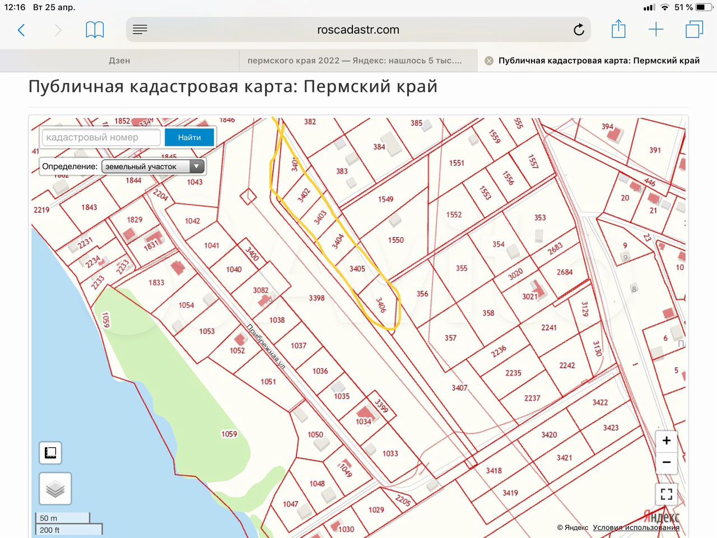The image size is (717, 538).
Task: Activate the map ruler measurement tool
Action: pyautogui.click(x=50, y=453)
